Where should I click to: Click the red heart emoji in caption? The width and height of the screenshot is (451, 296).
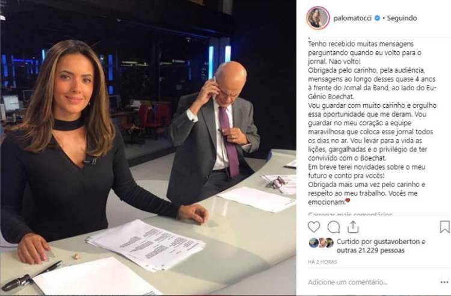point(348,200)
